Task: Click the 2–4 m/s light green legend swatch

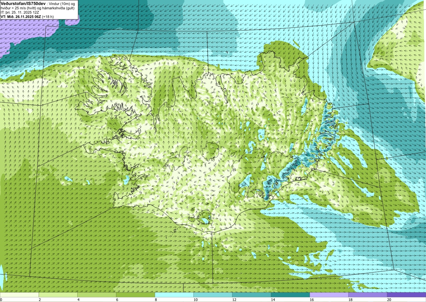Action: [58, 295]
